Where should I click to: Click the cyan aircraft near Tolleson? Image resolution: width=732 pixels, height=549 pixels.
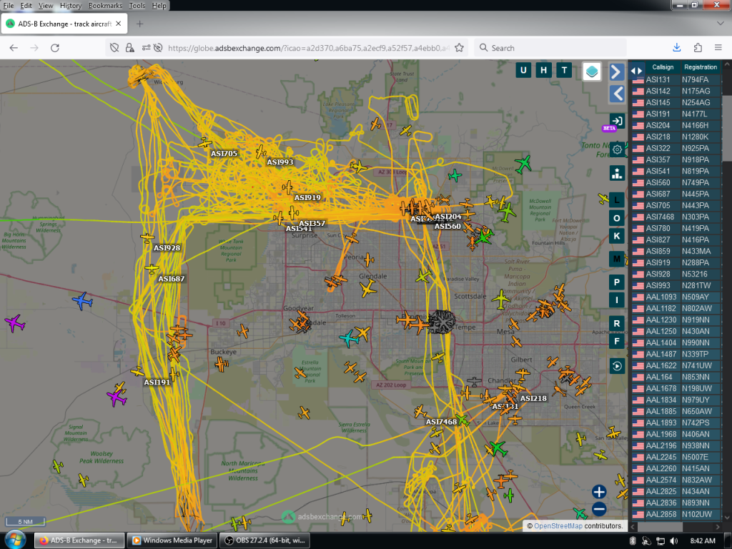[348, 338]
